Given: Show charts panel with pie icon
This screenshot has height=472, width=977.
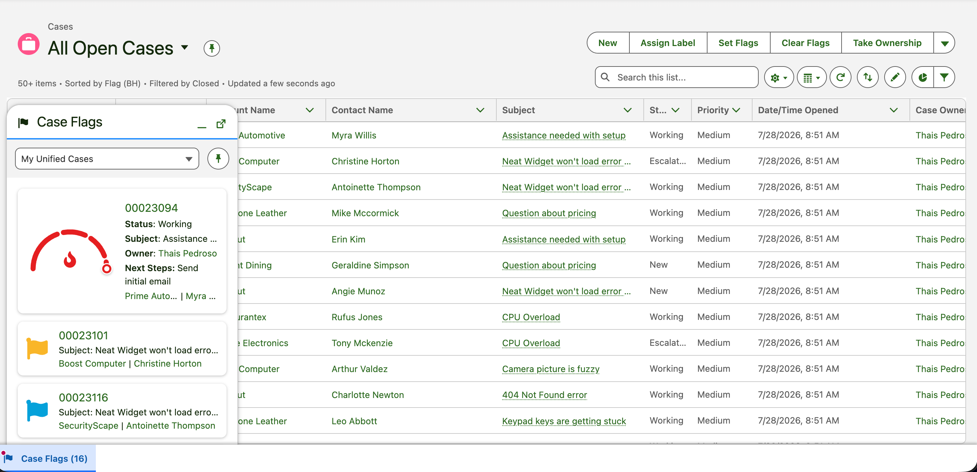Looking at the screenshot, I should 922,77.
